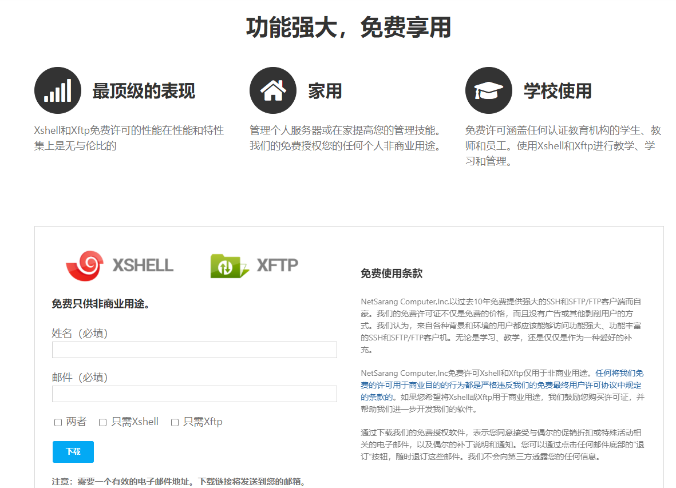Screen dimensions: 676x488
Task: Click the XFTP wordmark text
Action: tap(278, 265)
